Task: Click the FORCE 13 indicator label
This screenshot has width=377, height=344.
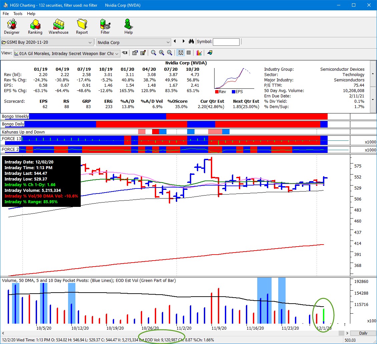Action: (x=12, y=139)
